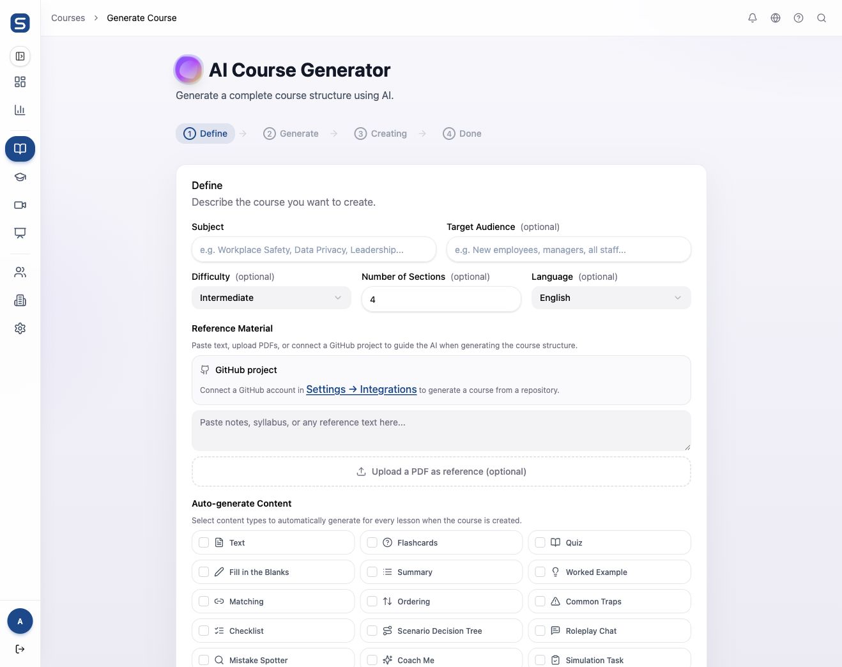Open the search magnifier icon
842x667 pixels.
[822, 18]
